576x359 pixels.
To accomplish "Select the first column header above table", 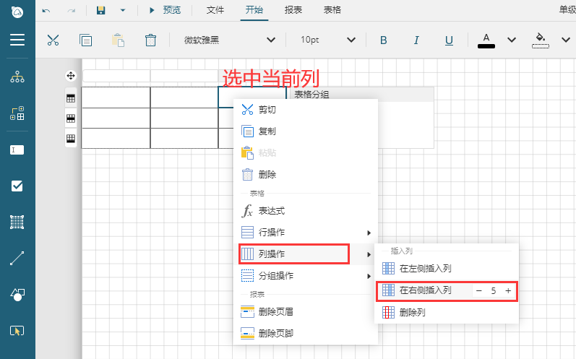I will [x=116, y=76].
